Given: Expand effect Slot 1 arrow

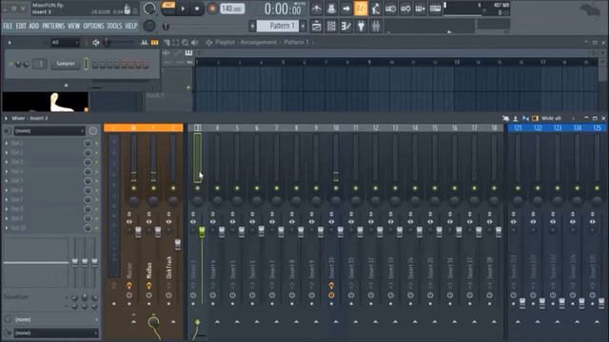Looking at the screenshot, I should click(7, 143).
